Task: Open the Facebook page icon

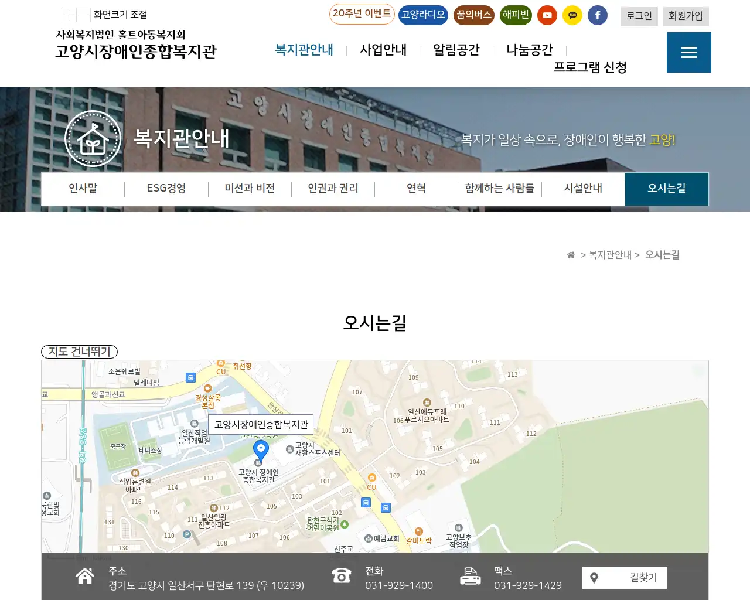Action: click(x=598, y=15)
